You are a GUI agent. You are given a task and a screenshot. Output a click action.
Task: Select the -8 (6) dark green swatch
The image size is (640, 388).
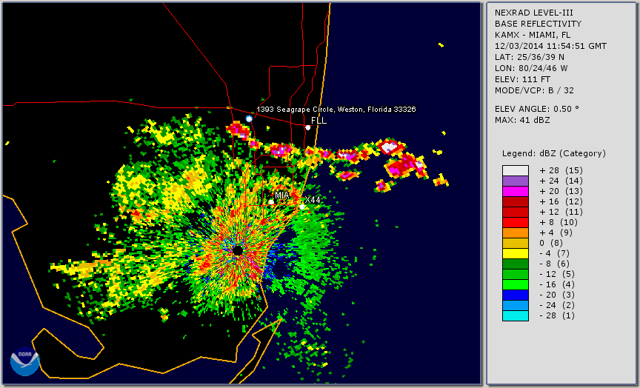[516, 264]
